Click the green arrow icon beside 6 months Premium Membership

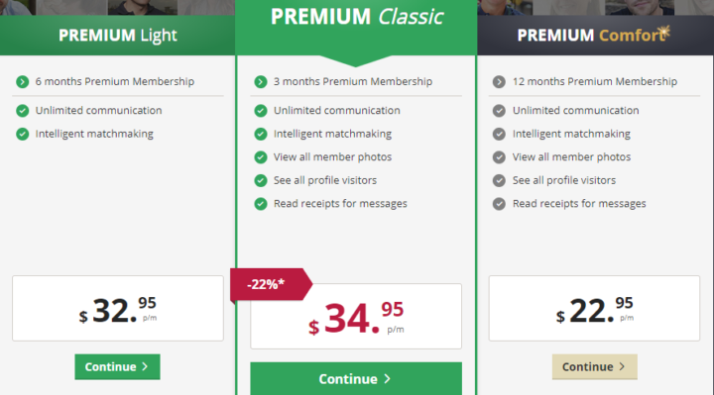click(22, 82)
